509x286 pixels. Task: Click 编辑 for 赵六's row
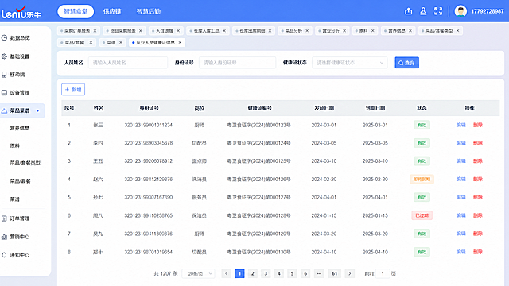[461, 179]
